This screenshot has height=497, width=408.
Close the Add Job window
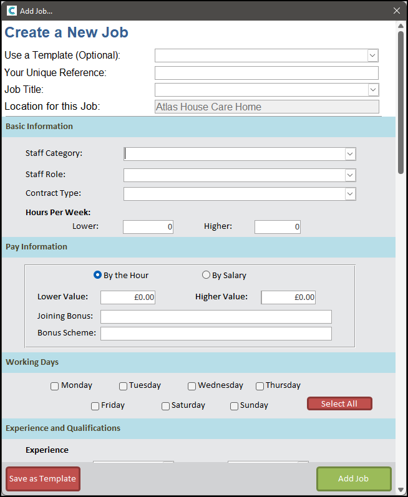point(397,11)
